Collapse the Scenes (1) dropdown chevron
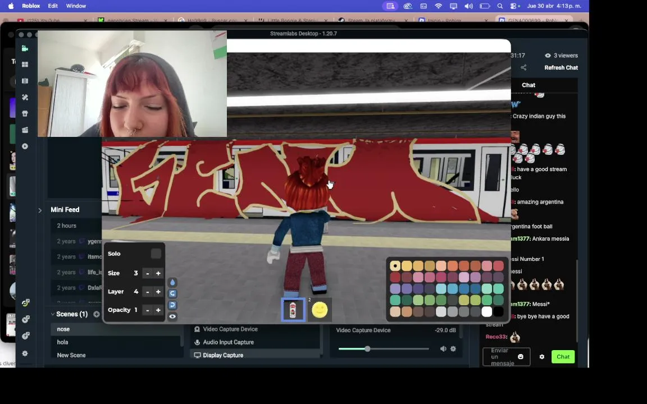The height and width of the screenshot is (404, 647). point(52,314)
